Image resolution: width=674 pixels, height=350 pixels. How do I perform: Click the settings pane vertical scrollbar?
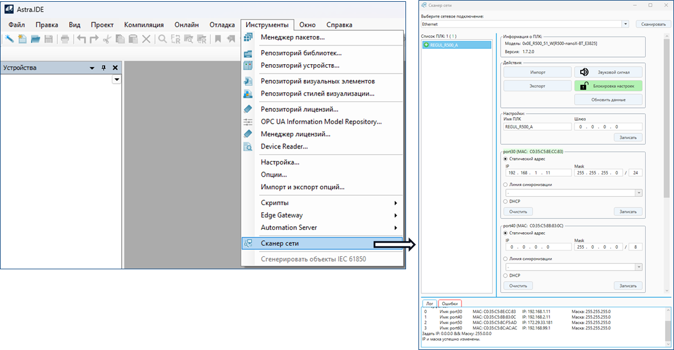(668, 118)
